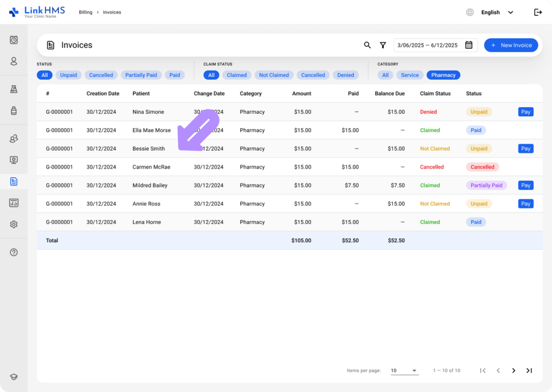The width and height of the screenshot is (552, 392).
Task: Open the monitor display sidebar icon
Action: 13,160
